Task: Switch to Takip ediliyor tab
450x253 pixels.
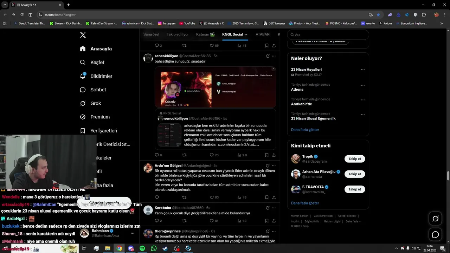Action: (178, 34)
